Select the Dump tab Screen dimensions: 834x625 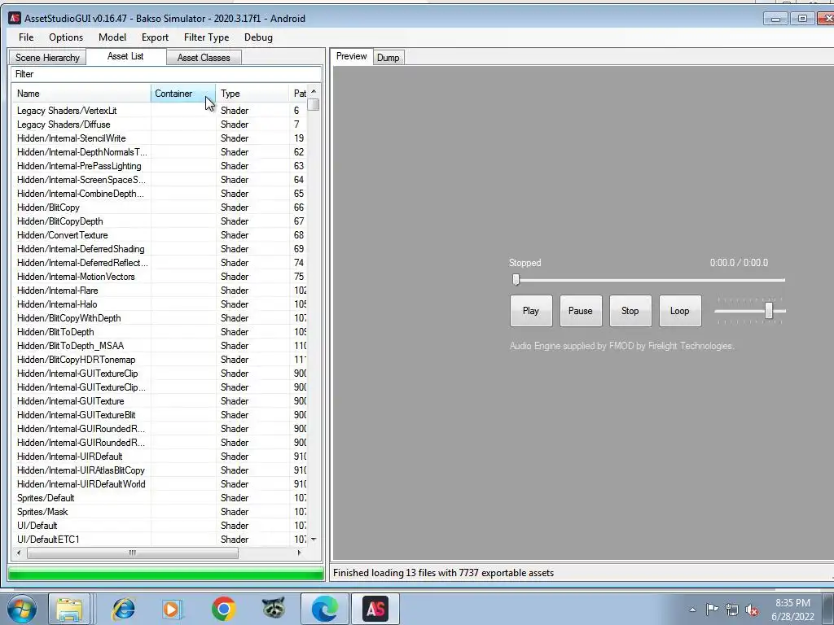click(x=388, y=58)
